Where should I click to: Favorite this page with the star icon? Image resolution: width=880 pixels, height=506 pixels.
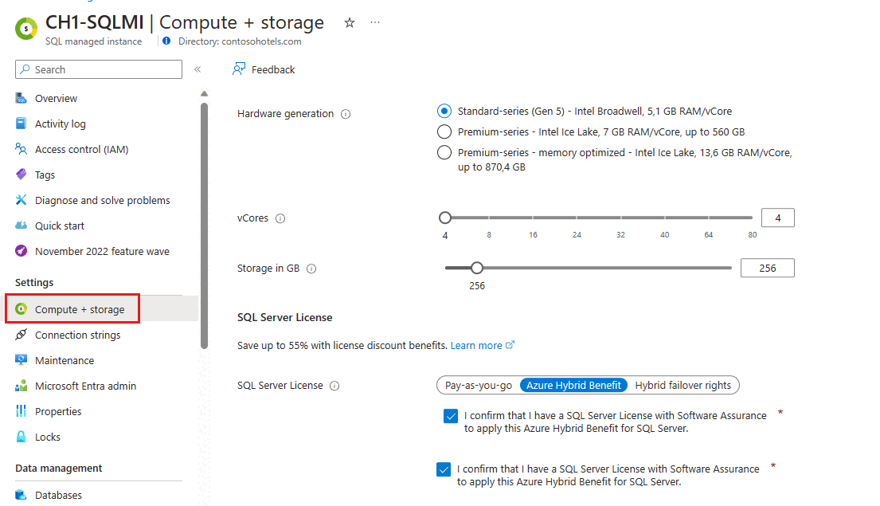(x=350, y=22)
